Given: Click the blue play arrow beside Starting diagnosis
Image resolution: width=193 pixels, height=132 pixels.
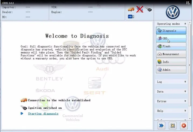Looking at the screenshot, I should [x=22, y=113].
